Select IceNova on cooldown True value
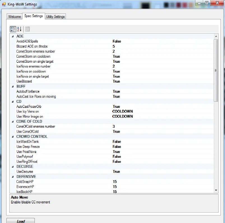This screenshot has height=223, width=225. (x=163, y=71)
